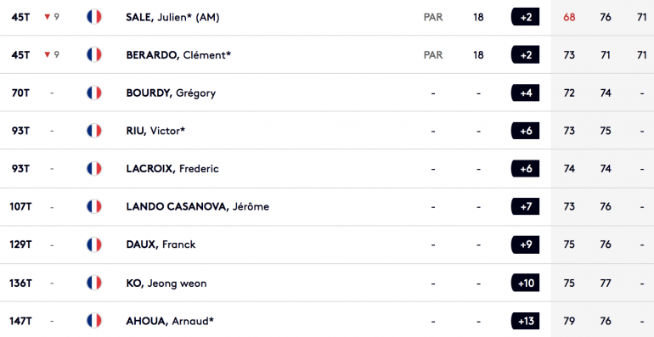Click the red down arrow in Julien Sale's row
654x337 pixels.
[x=47, y=17]
